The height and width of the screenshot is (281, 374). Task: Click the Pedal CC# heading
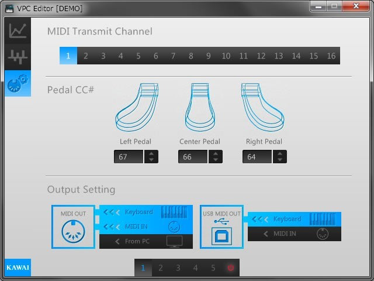click(71, 90)
